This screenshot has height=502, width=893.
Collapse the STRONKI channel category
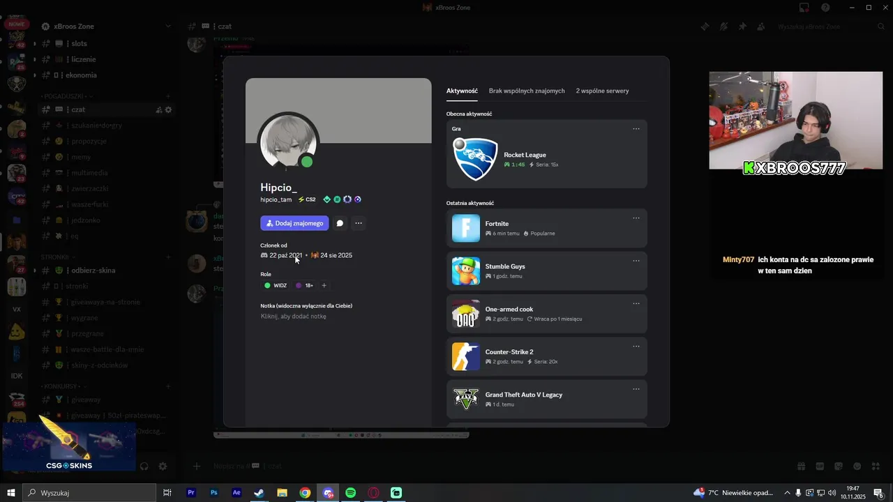click(x=58, y=257)
